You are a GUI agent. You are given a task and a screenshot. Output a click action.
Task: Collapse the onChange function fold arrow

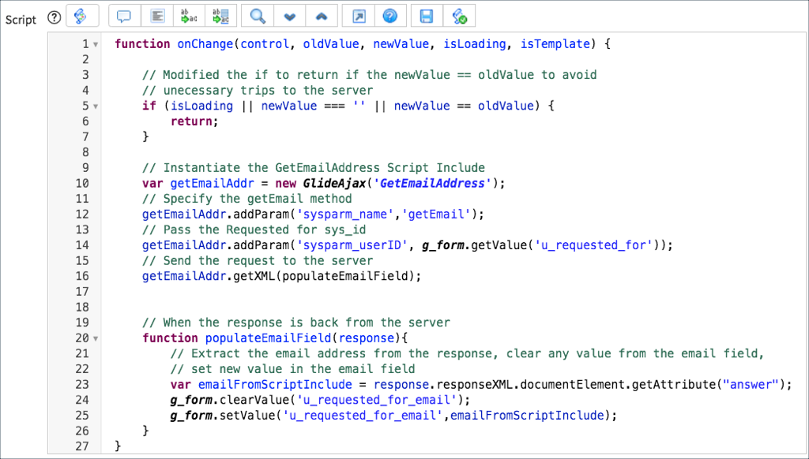click(x=95, y=44)
